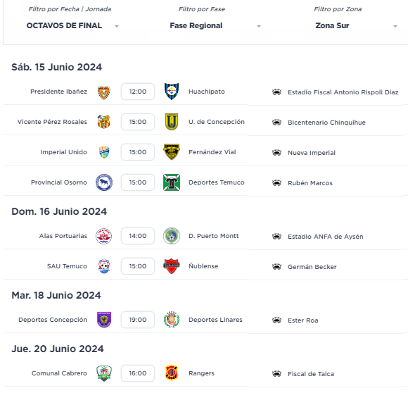The height and width of the screenshot is (393, 408).
Task: Select the 19:00 Deportes Concepción kickoff box
Action: [138, 320]
